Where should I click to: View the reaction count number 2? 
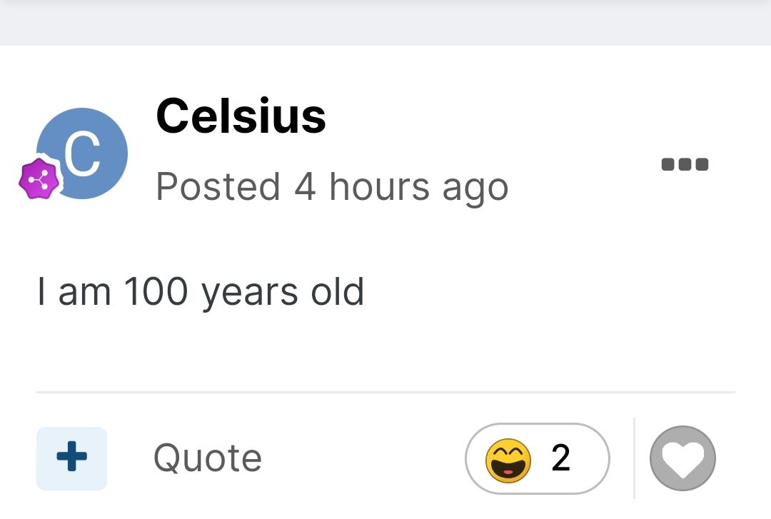tap(561, 458)
